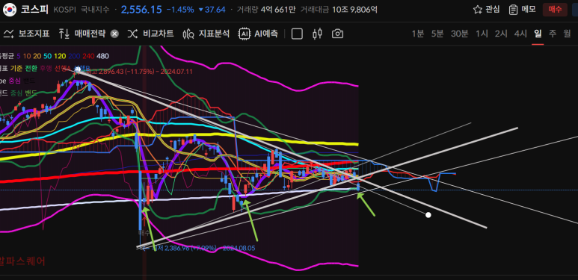
Task: Change the candlestick chart type icon
Action: [317, 34]
